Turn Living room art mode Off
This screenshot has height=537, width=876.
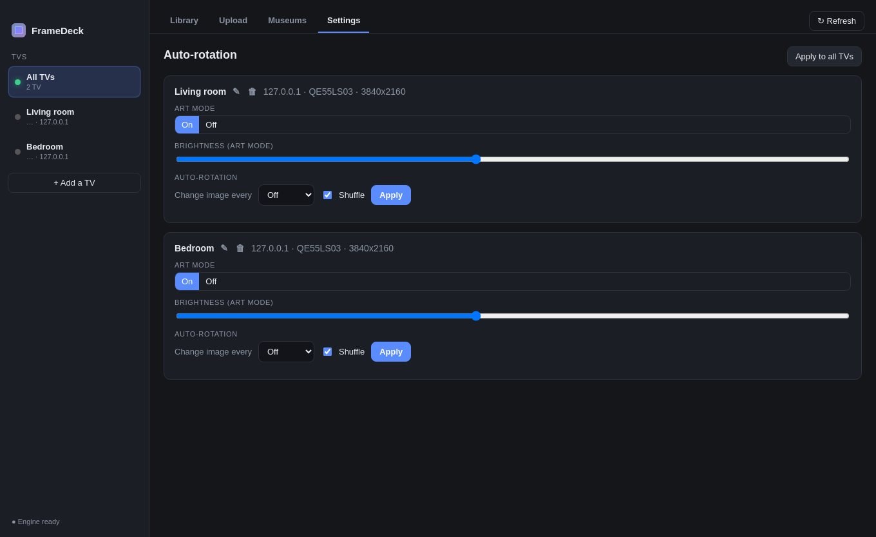(211, 125)
